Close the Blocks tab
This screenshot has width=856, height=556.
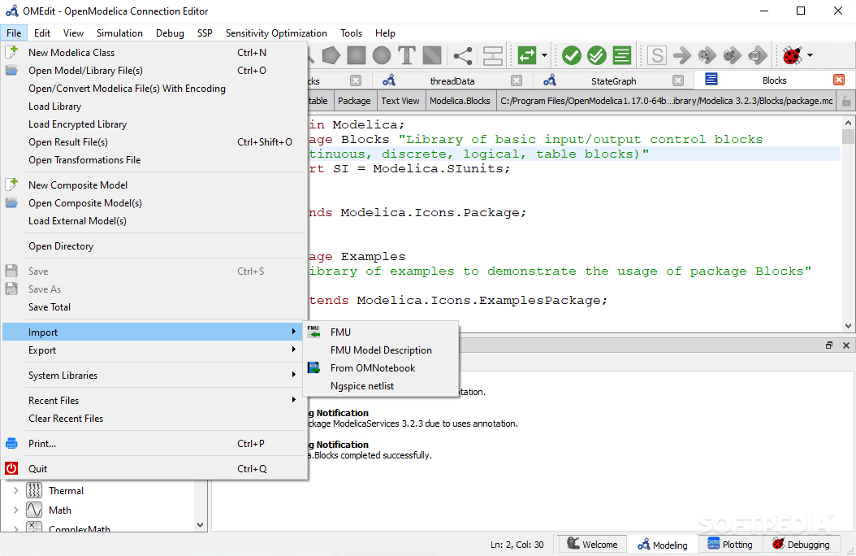[839, 80]
